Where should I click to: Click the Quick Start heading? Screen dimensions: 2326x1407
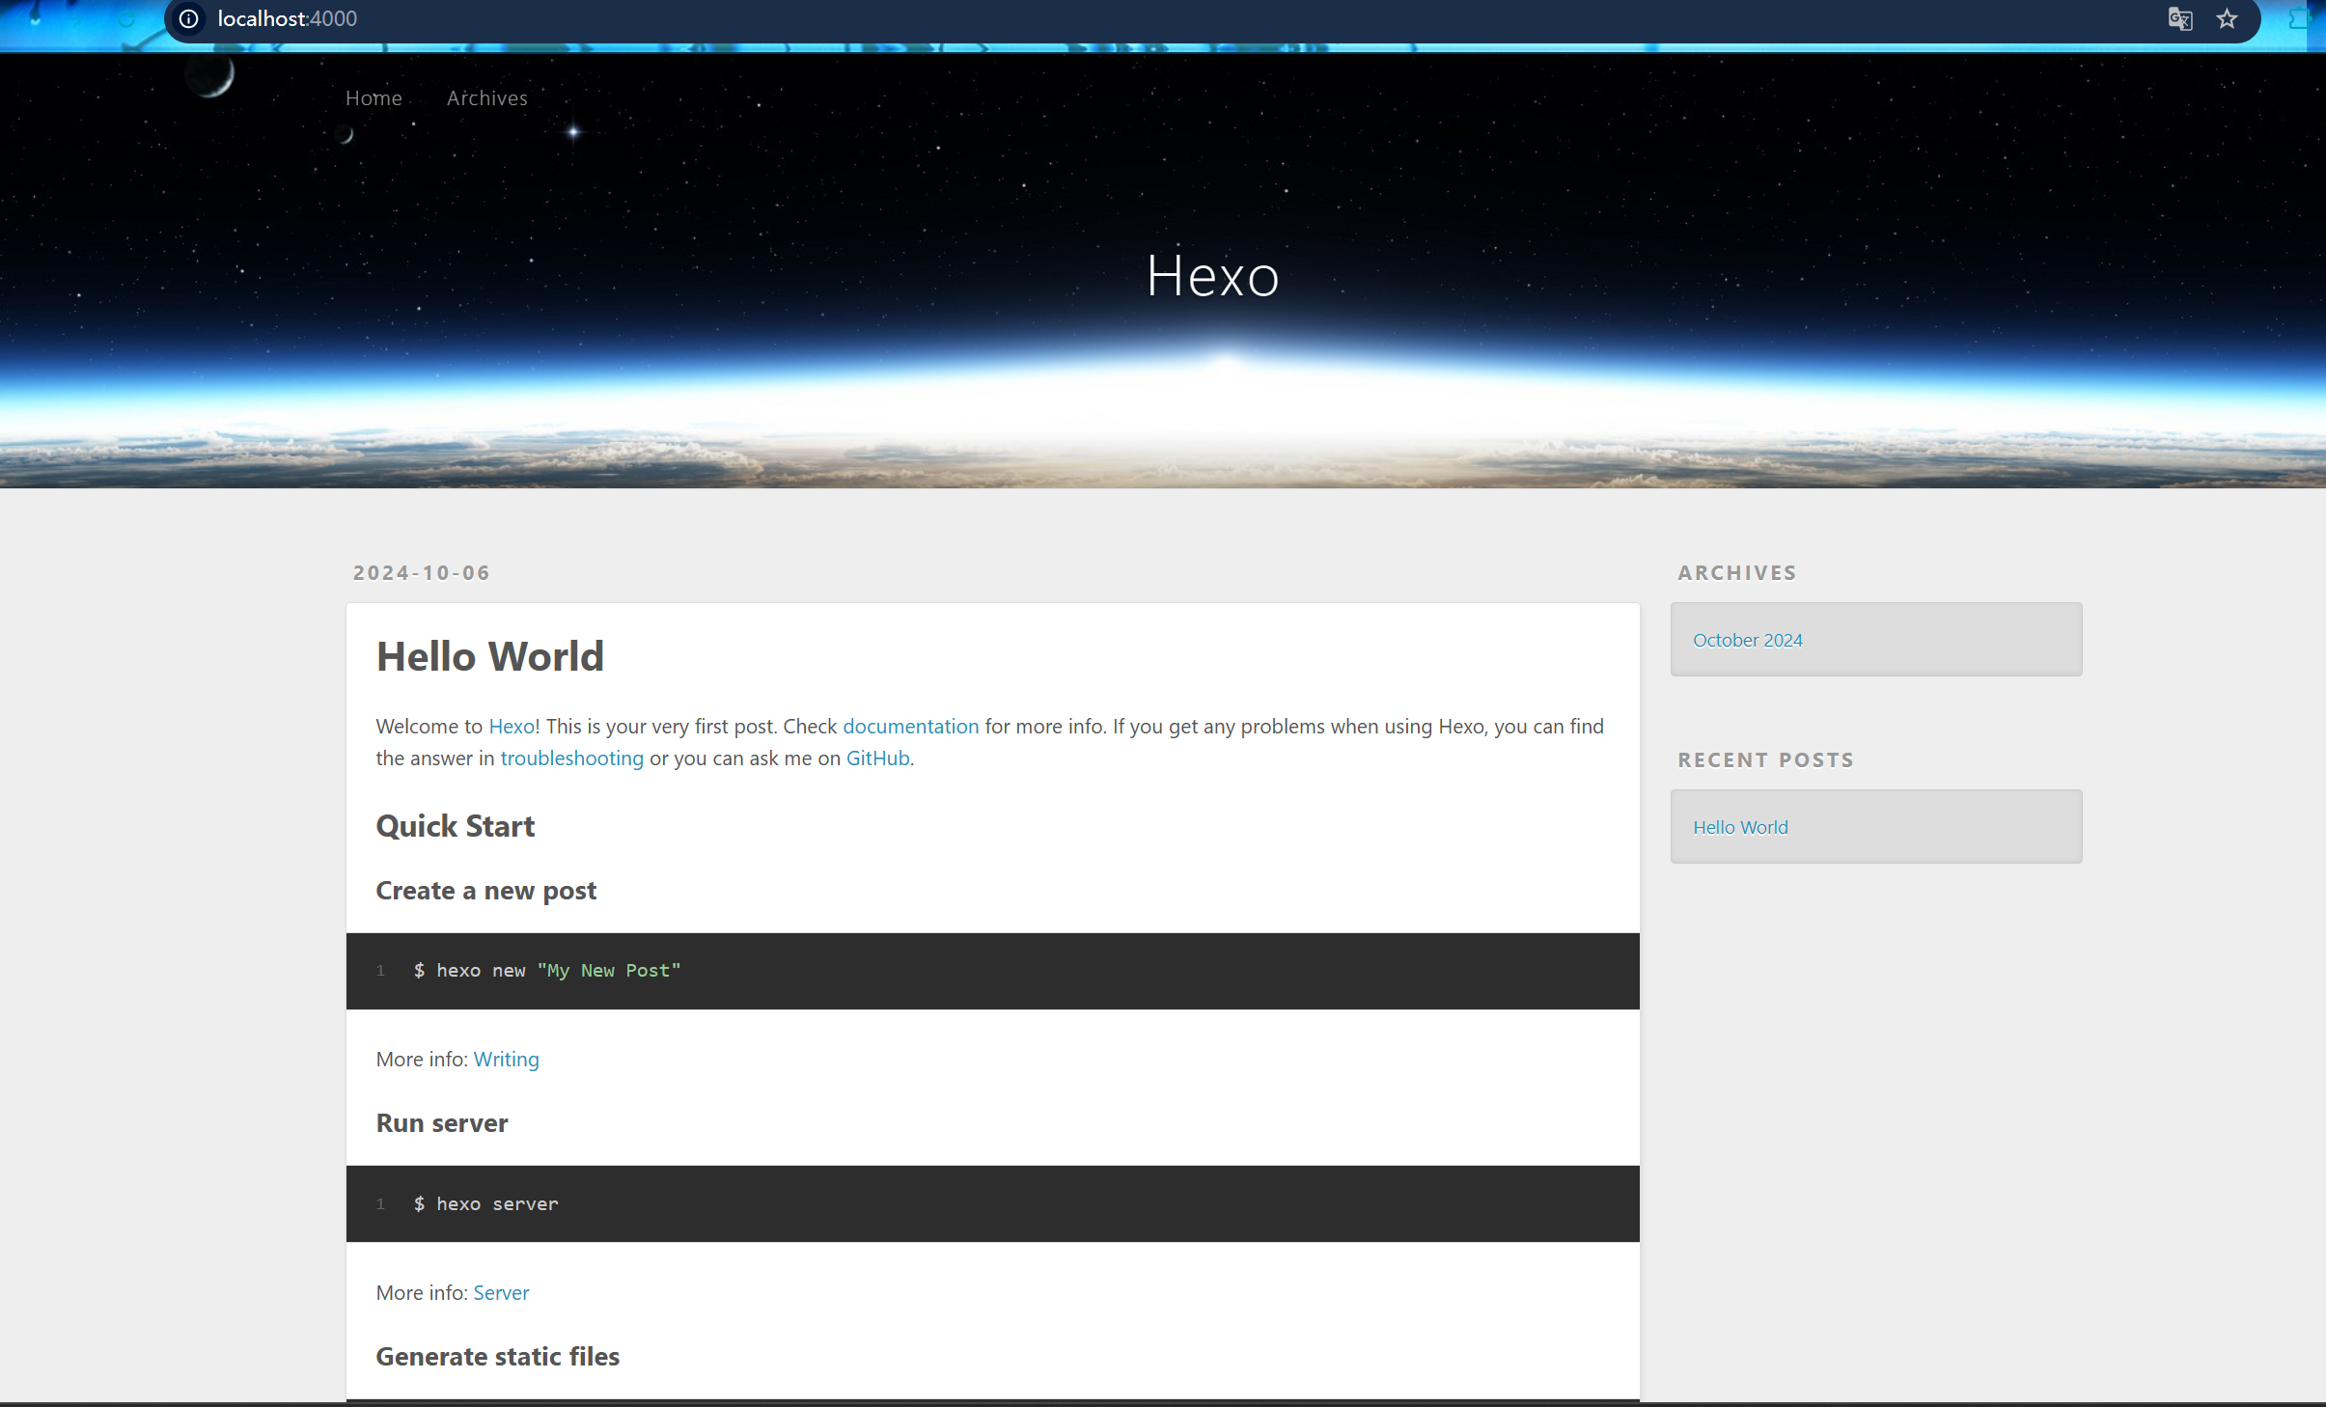pyautogui.click(x=455, y=826)
